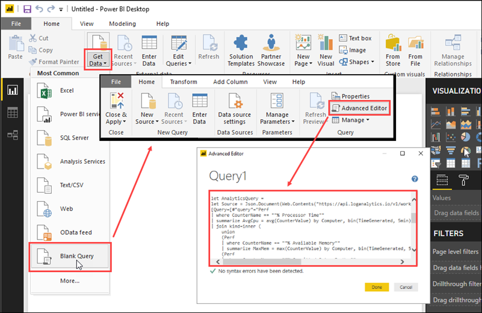
Task: Open Manage Relationships
Action: [453, 51]
